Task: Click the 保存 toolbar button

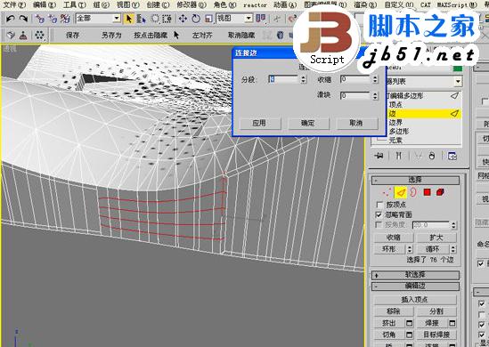Action: (x=73, y=36)
